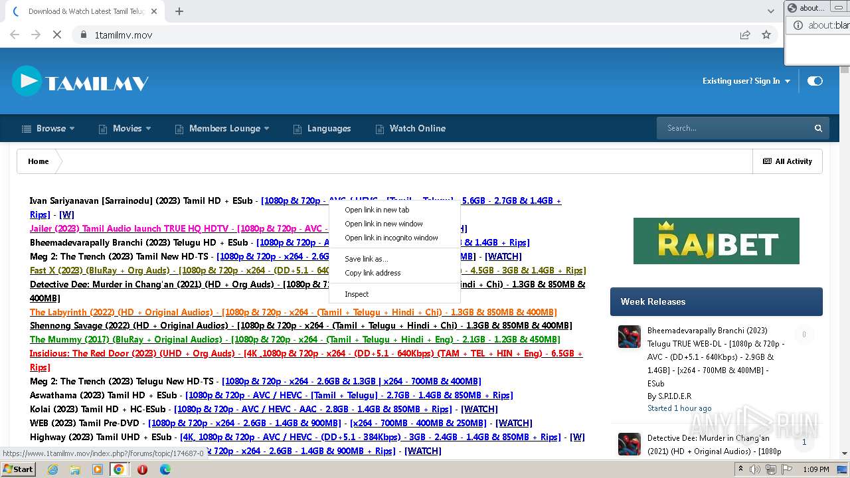The height and width of the screenshot is (478, 850).
Task: Open Bheemadevarapally Branchi Week Releases entry
Action: click(716, 357)
